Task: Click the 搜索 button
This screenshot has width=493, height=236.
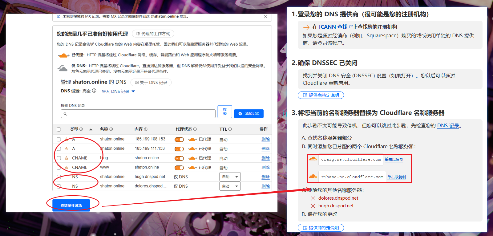Action: pyautogui.click(x=225, y=112)
